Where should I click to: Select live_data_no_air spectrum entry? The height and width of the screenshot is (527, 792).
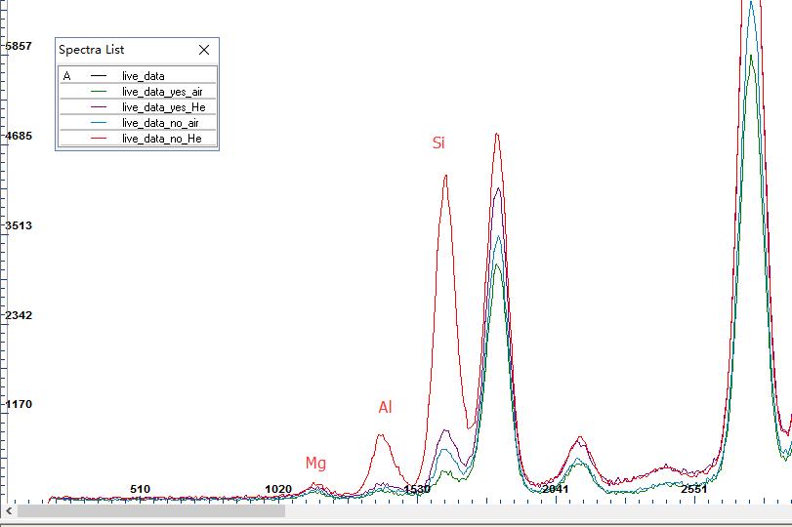coord(161,123)
